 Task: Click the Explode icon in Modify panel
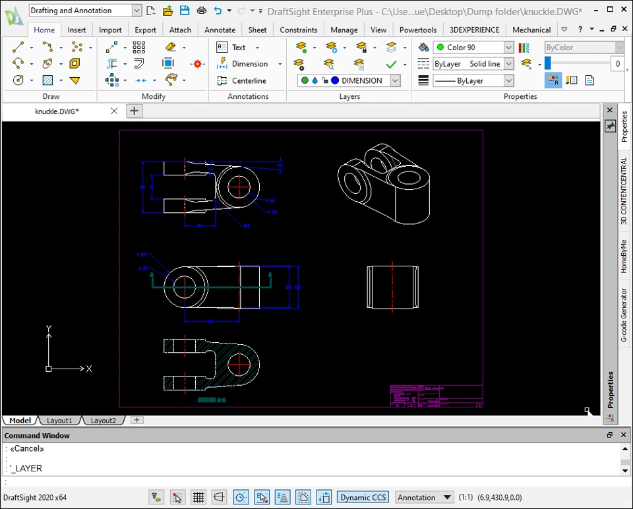pyautogui.click(x=197, y=64)
